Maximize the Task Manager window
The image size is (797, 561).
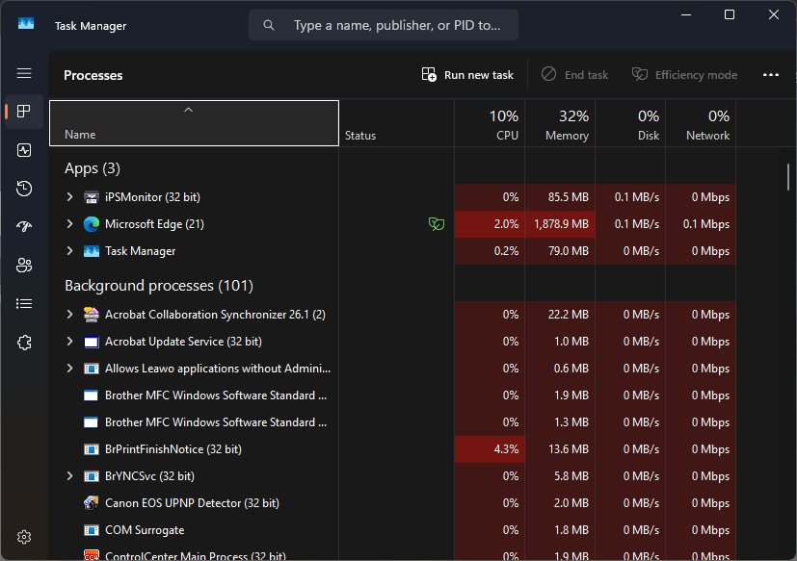pos(730,14)
